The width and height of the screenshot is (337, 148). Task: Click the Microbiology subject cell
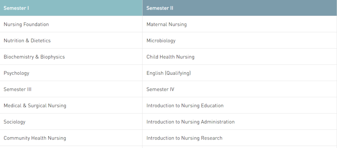coord(161,41)
